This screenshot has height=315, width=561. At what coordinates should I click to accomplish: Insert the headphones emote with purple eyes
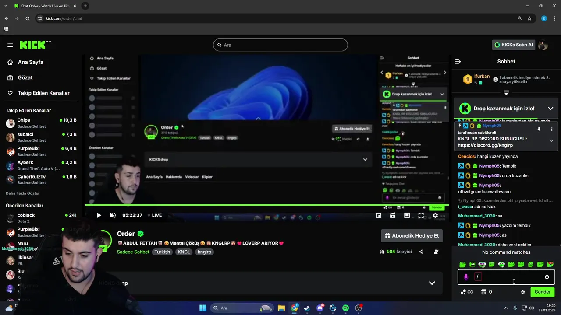coord(482,264)
